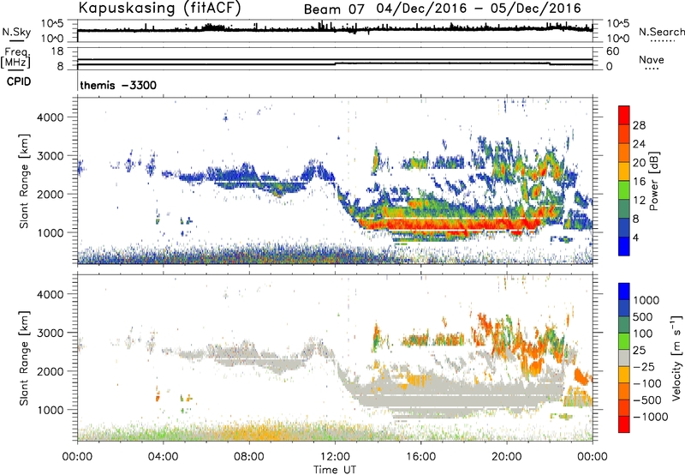Select the themis -3300 CPID text

point(118,85)
